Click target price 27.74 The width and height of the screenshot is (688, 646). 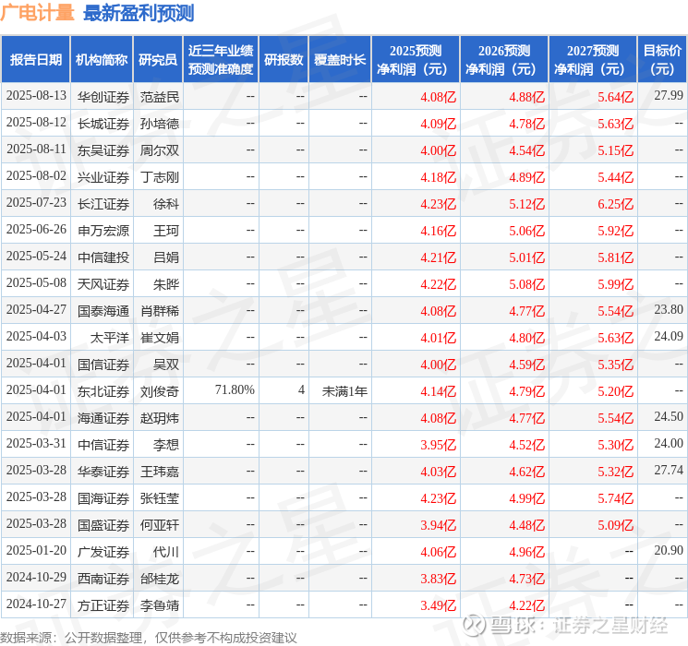click(669, 470)
